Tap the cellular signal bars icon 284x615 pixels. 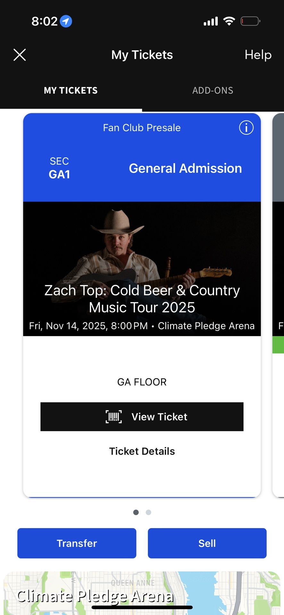point(210,21)
